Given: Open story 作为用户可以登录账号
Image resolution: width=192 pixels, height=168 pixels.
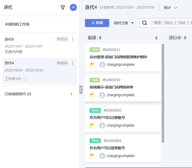Looking at the screenshot, I should (x=107, y=148).
